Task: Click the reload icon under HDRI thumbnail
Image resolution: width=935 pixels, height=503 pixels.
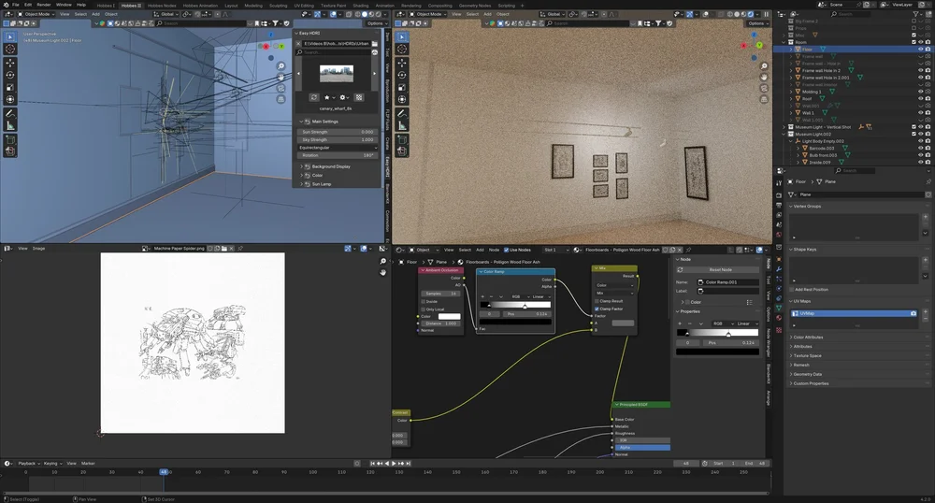Action: [x=314, y=97]
